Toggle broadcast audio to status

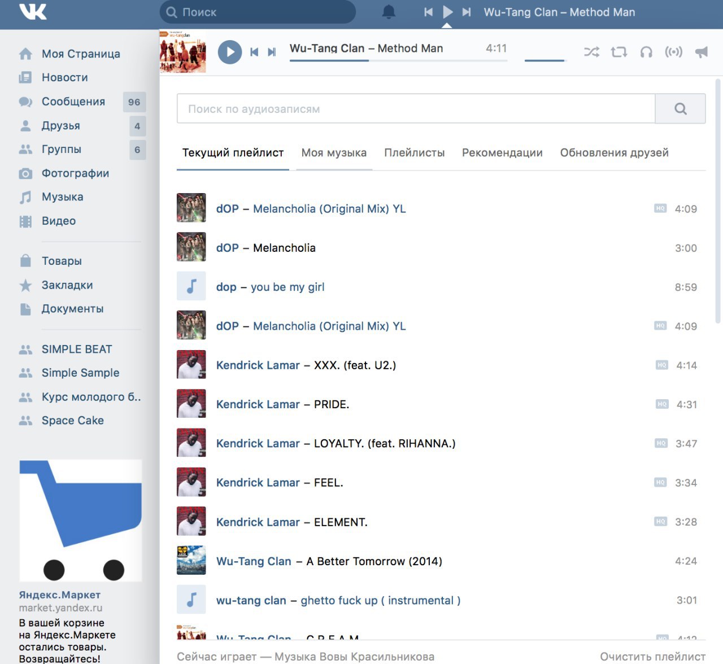coord(674,52)
